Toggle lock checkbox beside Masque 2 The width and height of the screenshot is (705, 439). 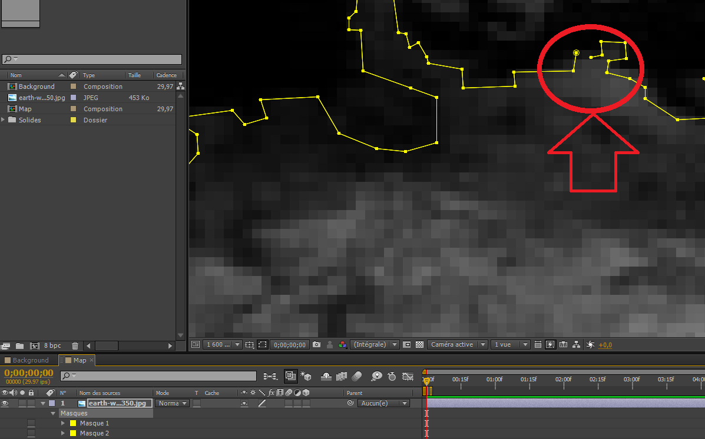31,433
